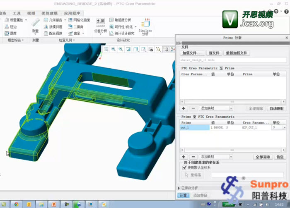The width and height of the screenshot is (290, 208).
Task: Click the 加载文件... button
Action: point(192,53)
